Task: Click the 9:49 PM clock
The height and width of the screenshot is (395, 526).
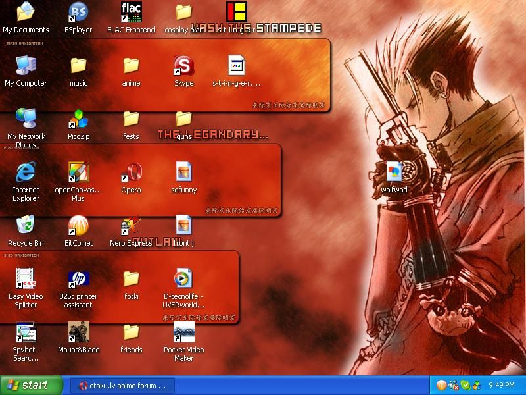Action: (x=502, y=385)
